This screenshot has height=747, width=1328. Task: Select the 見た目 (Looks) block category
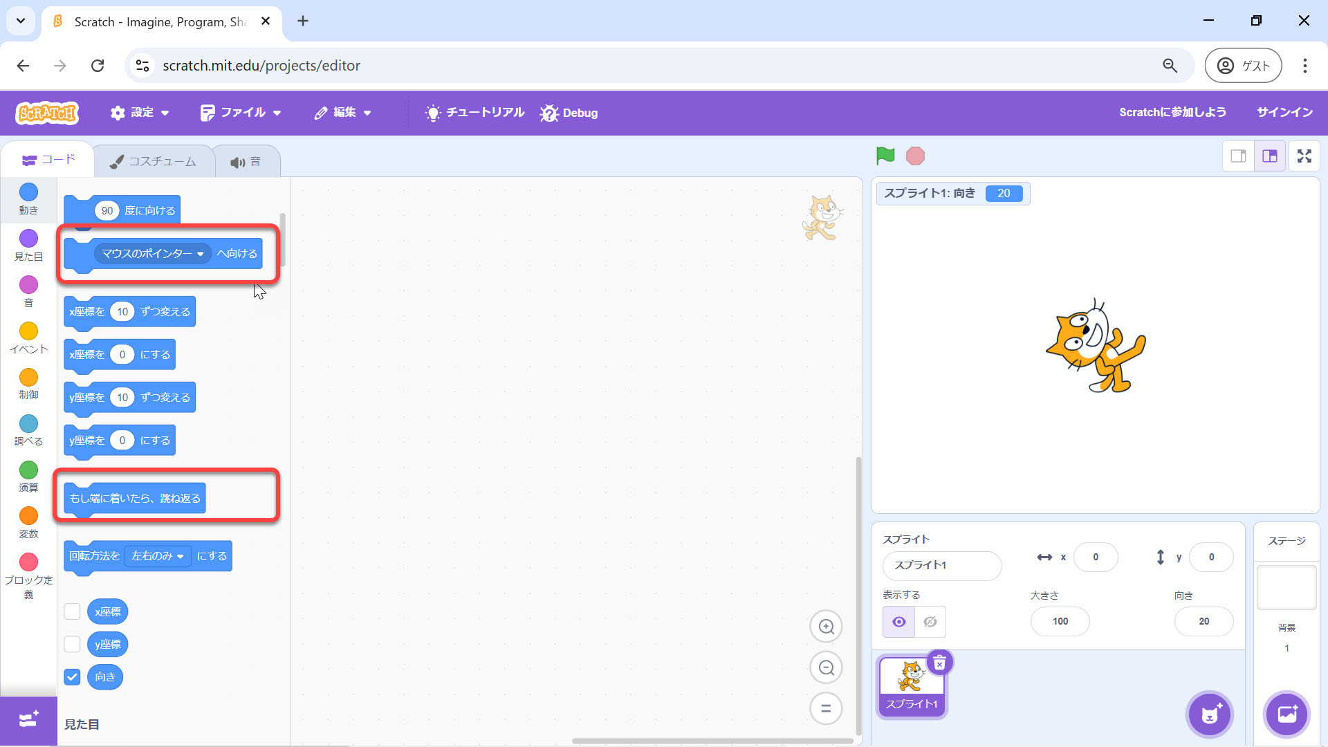point(28,246)
